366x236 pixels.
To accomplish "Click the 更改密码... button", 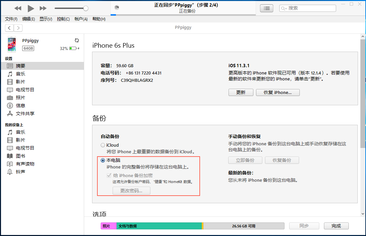I will coord(131,191).
